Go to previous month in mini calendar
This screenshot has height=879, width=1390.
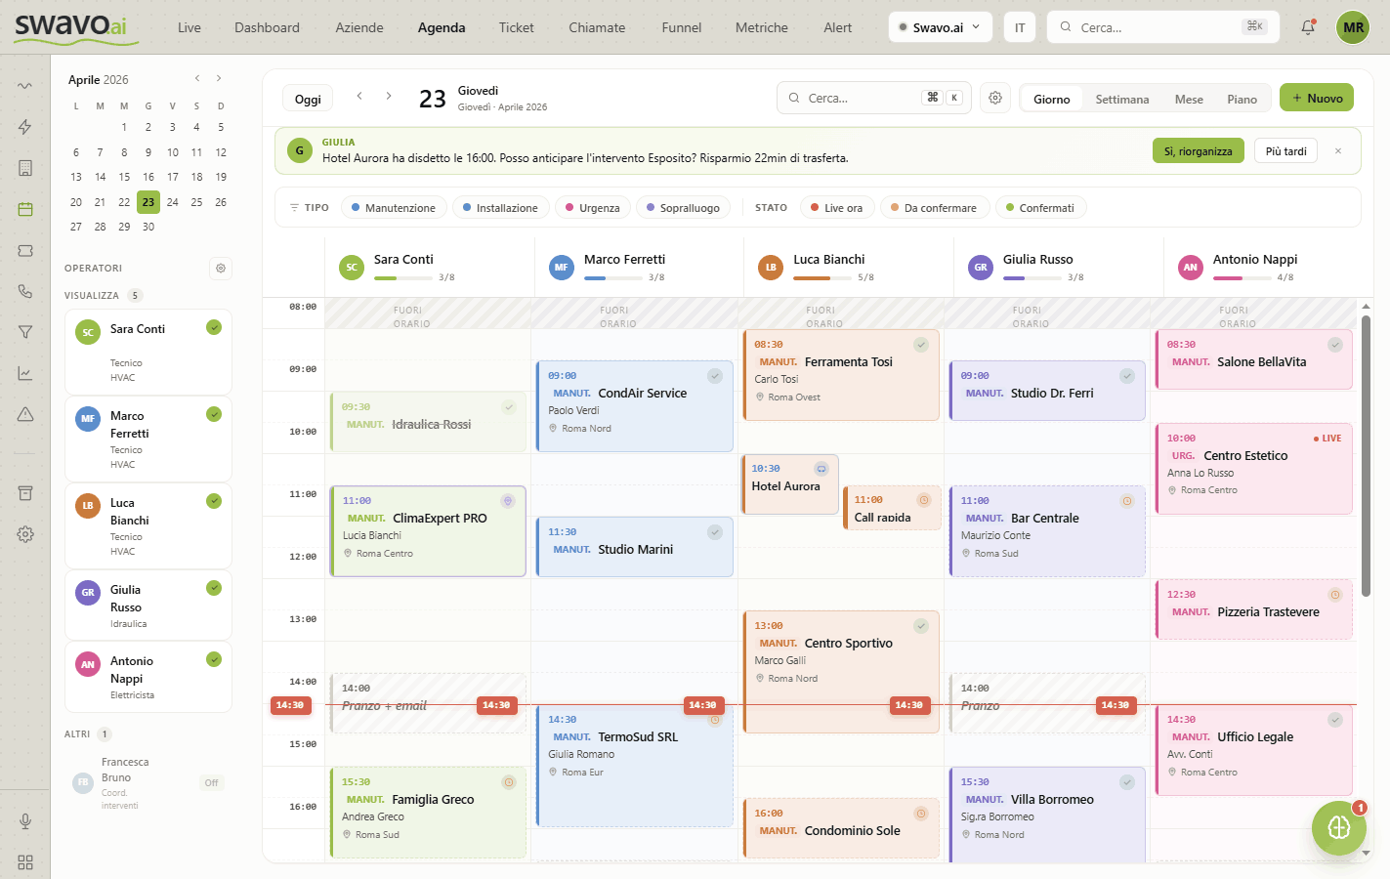197,78
